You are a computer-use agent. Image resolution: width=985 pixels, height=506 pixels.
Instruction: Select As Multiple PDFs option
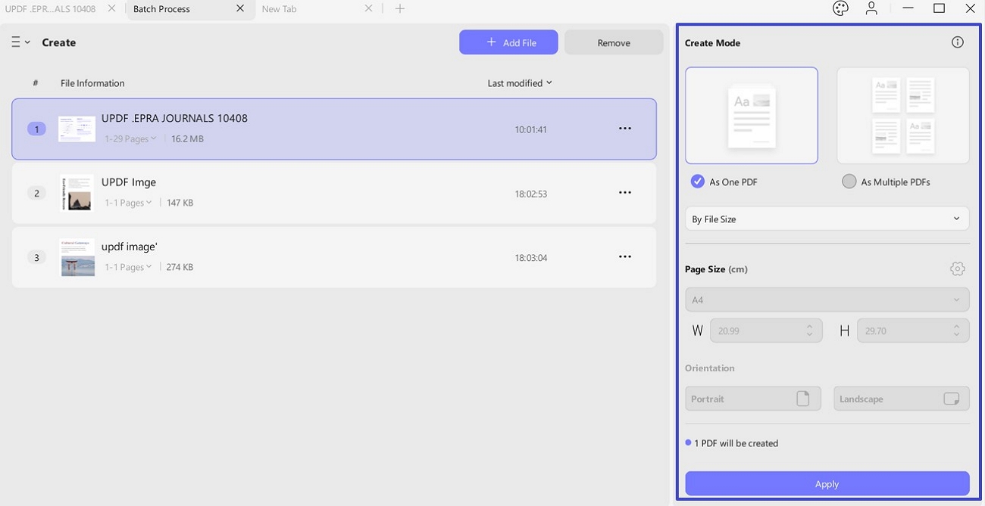tap(886, 182)
